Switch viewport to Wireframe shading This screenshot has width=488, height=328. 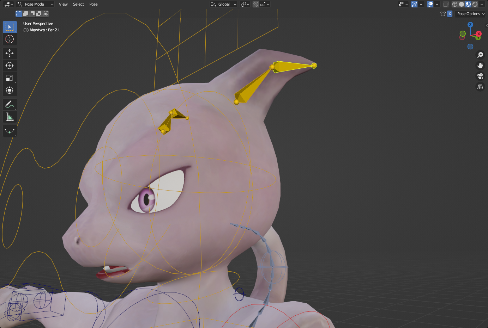click(454, 4)
